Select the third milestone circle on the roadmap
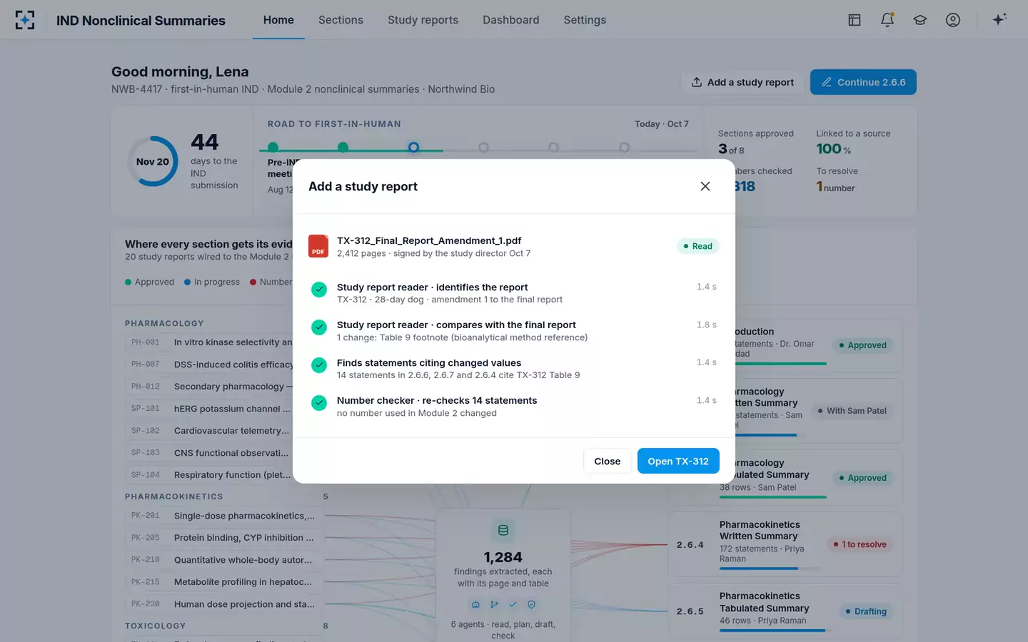Screen dimensions: 1028x642 tap(413, 148)
